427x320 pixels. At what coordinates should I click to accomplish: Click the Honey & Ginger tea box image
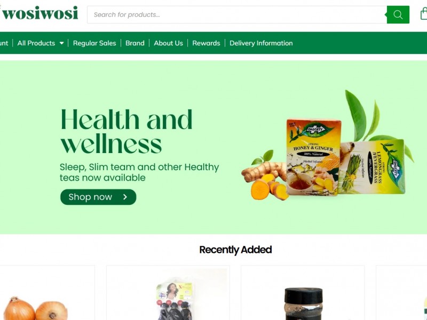pyautogui.click(x=313, y=157)
